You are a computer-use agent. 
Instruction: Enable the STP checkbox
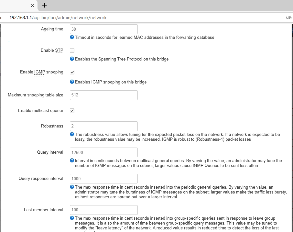click(72, 50)
